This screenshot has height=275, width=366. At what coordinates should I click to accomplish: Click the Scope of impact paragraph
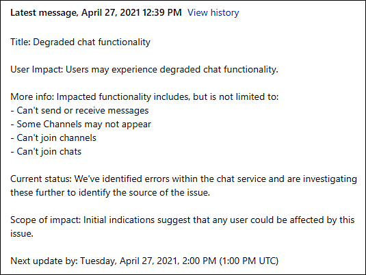point(183,226)
